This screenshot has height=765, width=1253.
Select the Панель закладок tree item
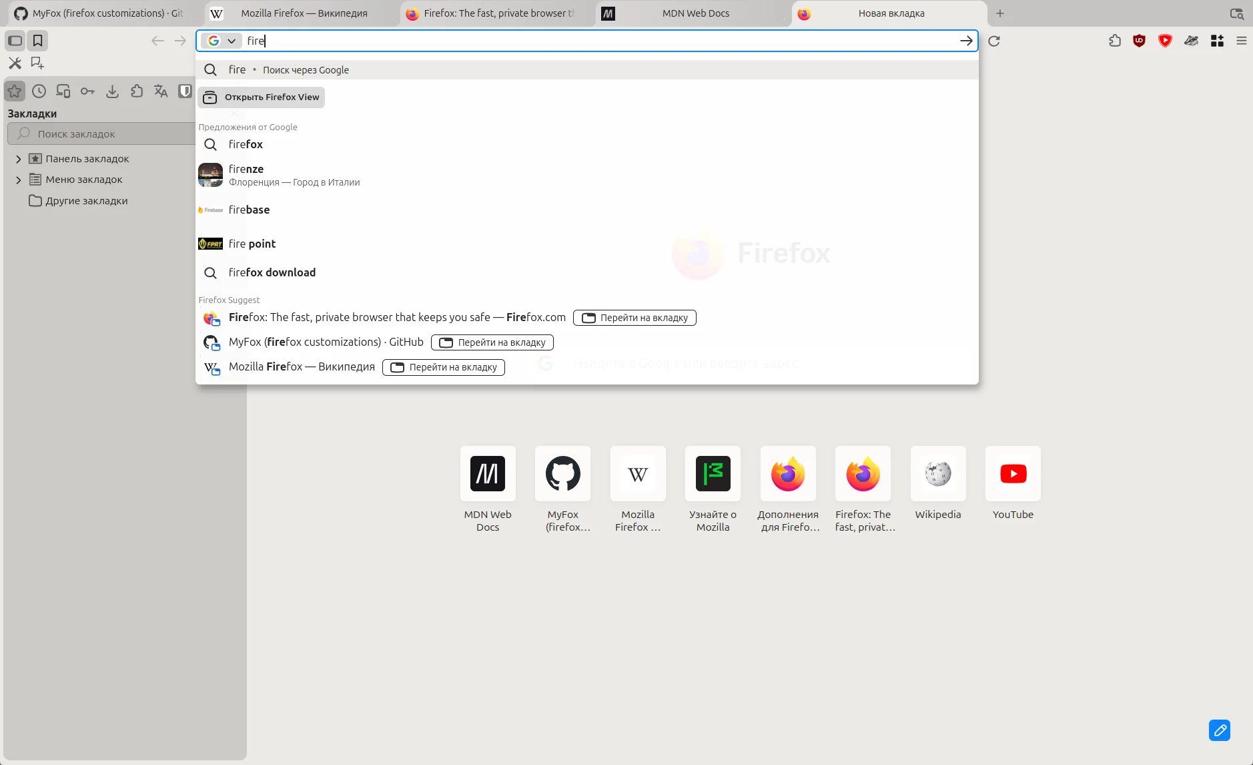79,159
